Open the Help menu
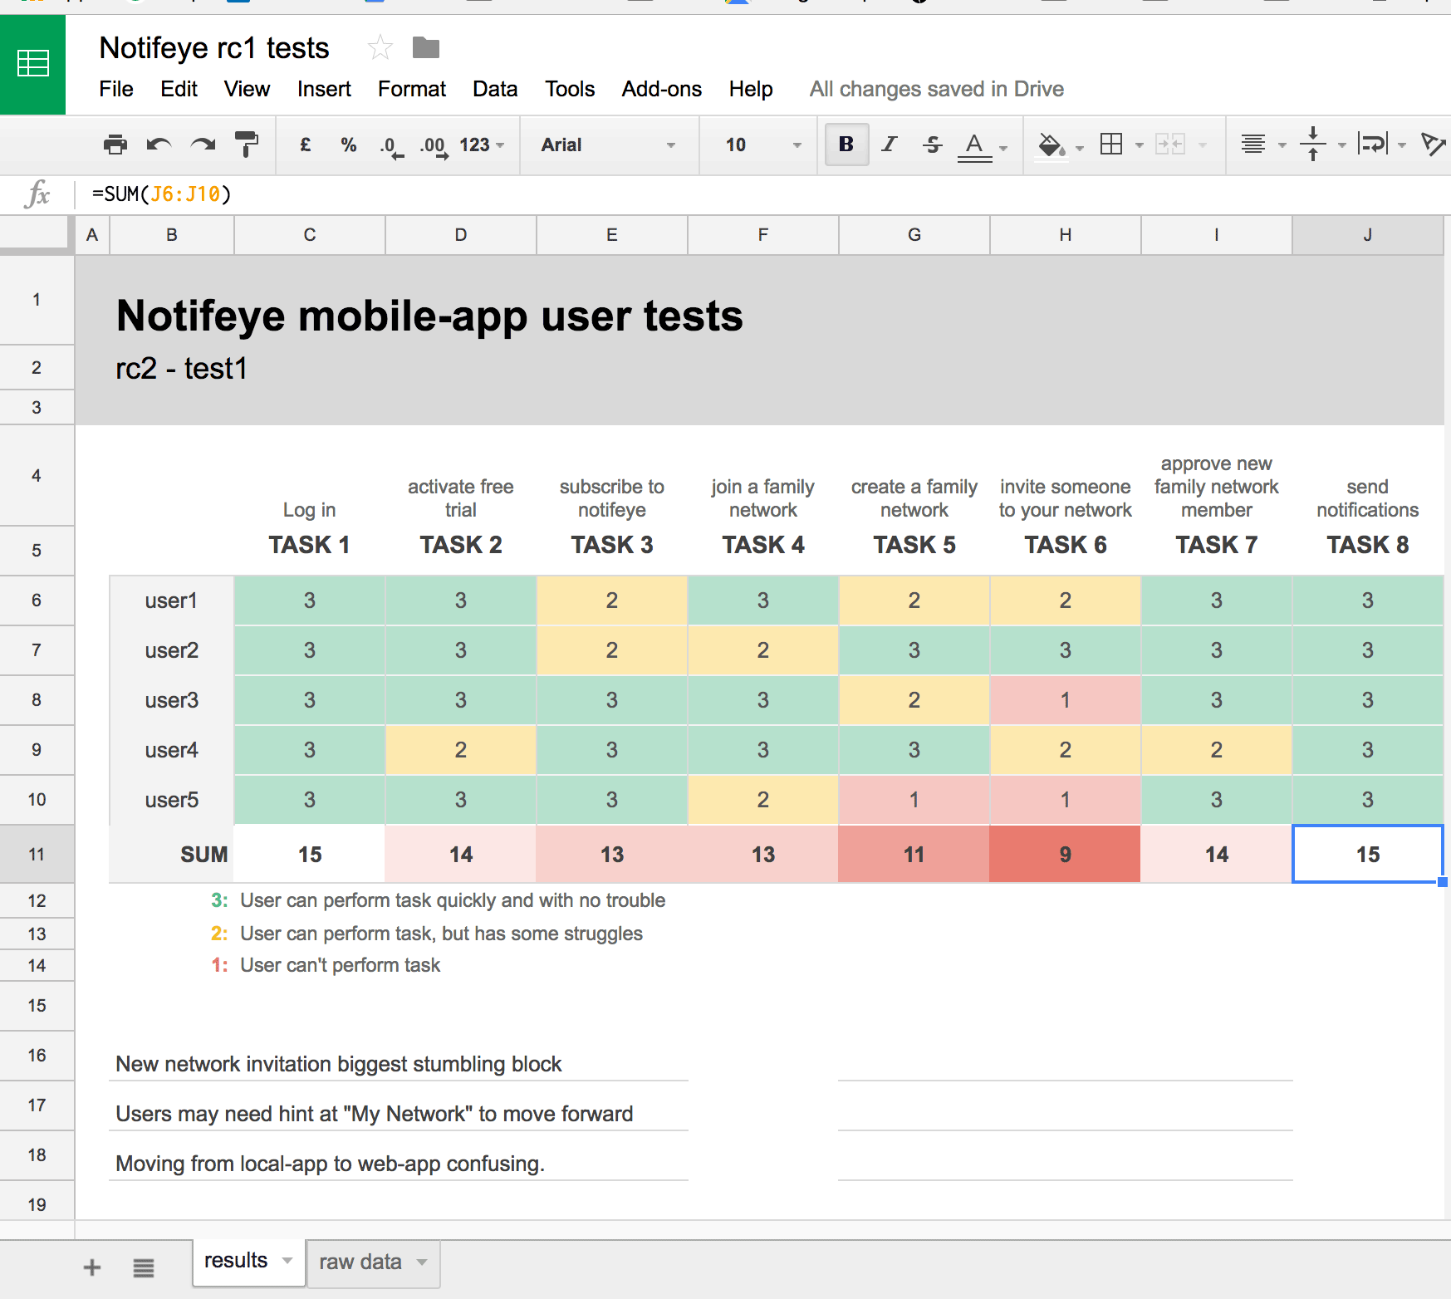Screen dimensions: 1451x1299 click(x=751, y=89)
